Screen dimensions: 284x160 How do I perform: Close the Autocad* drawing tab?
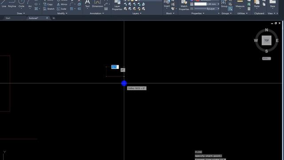[x=47, y=18]
